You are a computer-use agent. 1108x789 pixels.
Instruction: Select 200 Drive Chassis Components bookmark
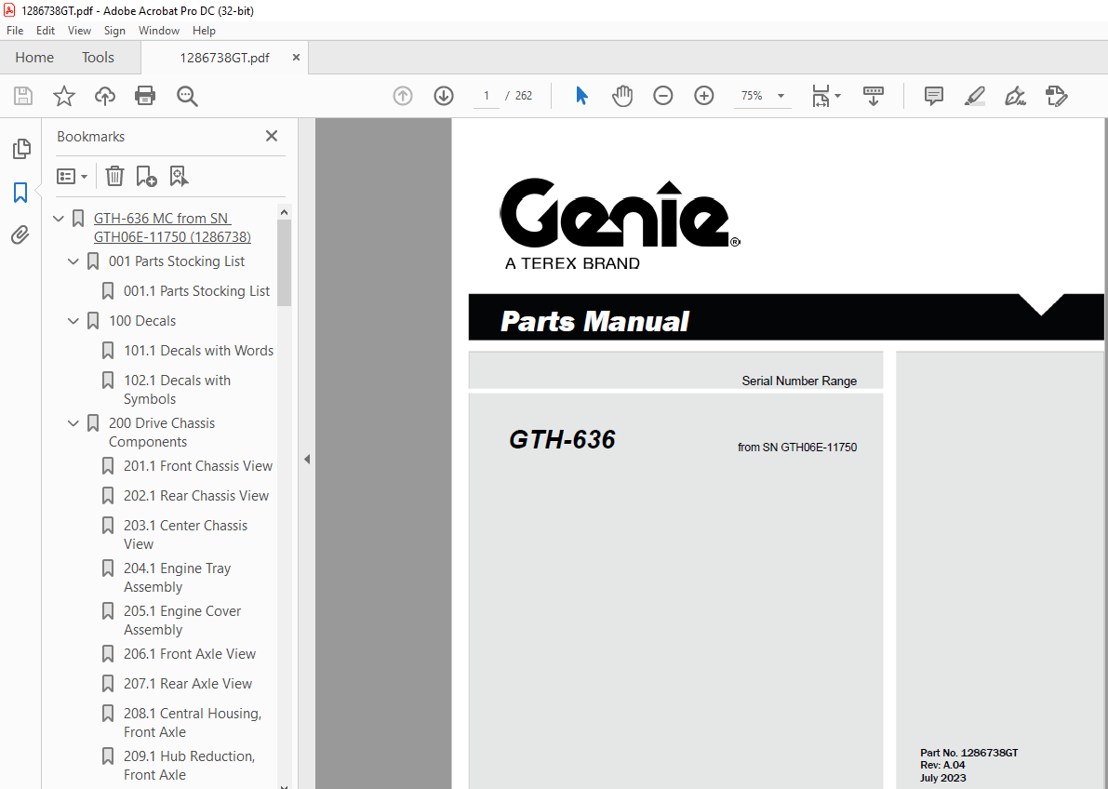pyautogui.click(x=162, y=433)
